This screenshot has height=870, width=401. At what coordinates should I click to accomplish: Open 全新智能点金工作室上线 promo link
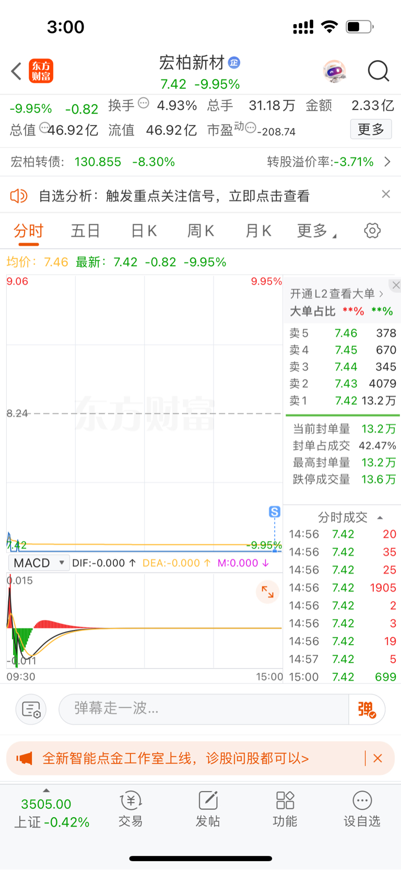click(x=175, y=758)
